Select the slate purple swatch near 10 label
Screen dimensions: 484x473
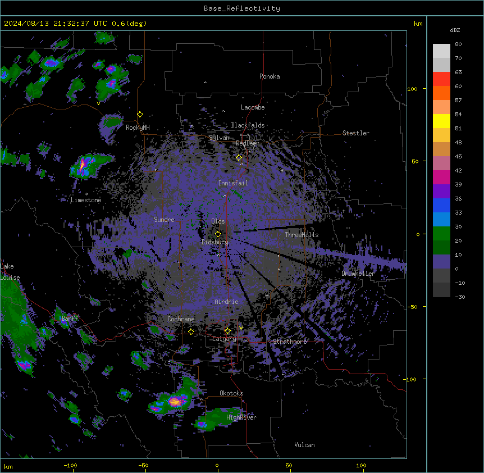click(441, 262)
